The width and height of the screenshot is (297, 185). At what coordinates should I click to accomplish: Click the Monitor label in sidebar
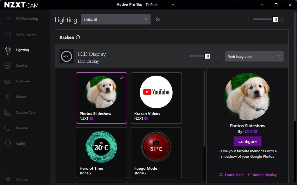[x=22, y=128]
